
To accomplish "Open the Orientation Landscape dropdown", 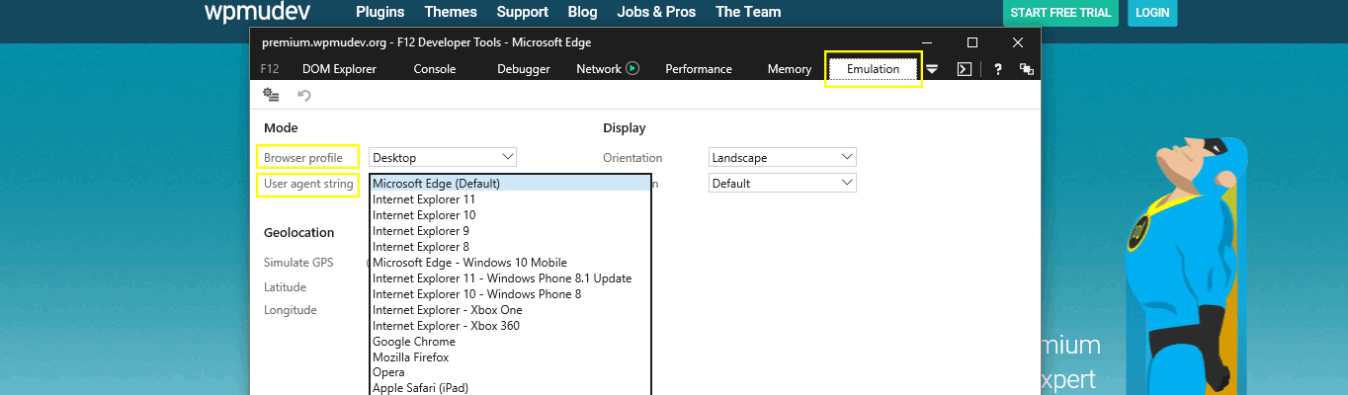I will [x=783, y=157].
